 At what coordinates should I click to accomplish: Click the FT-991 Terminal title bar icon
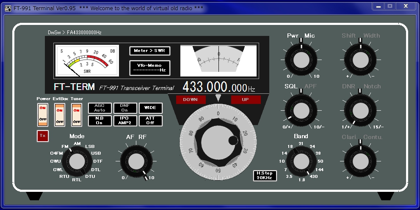coord(8,8)
